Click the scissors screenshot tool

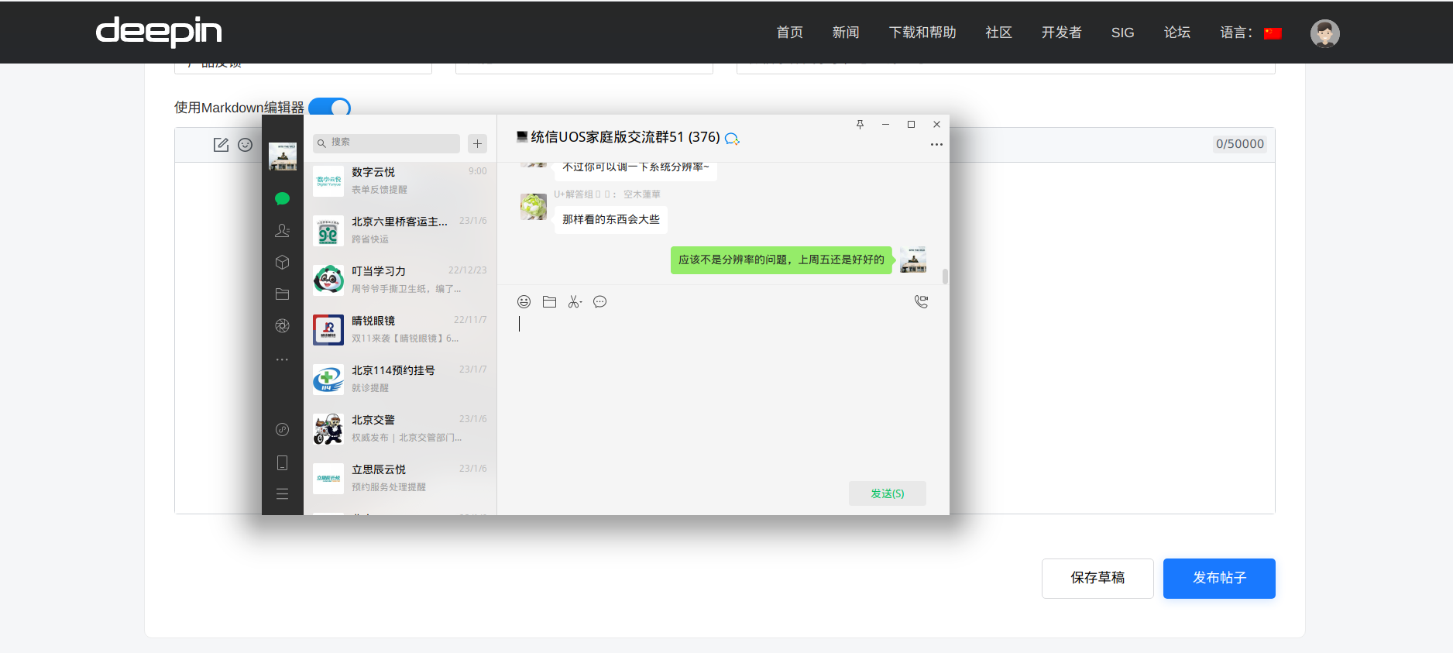pos(574,302)
